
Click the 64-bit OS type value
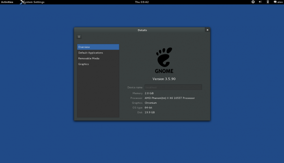click(x=148, y=107)
